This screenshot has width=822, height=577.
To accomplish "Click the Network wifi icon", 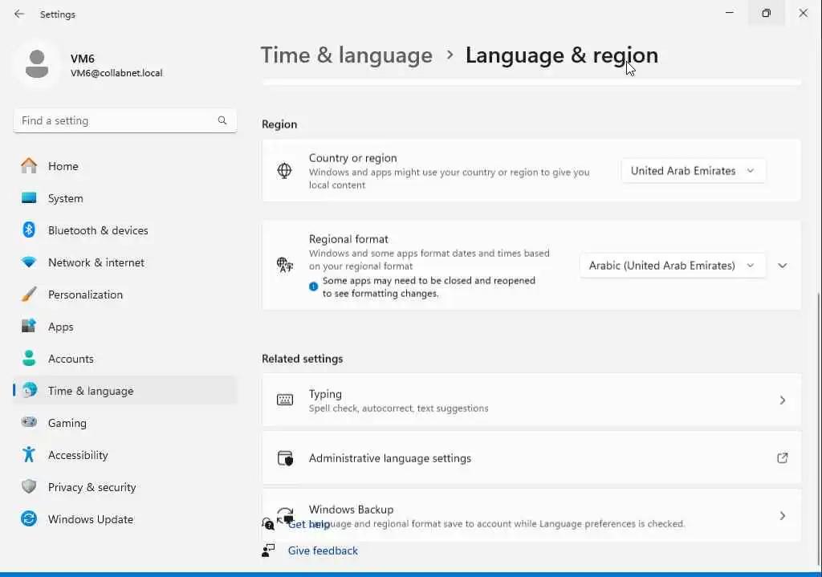I will click(29, 262).
